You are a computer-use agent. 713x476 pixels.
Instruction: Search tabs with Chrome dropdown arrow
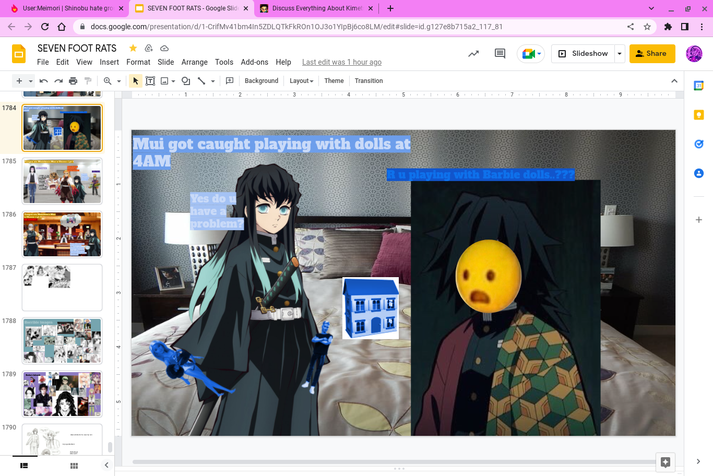[x=651, y=8]
